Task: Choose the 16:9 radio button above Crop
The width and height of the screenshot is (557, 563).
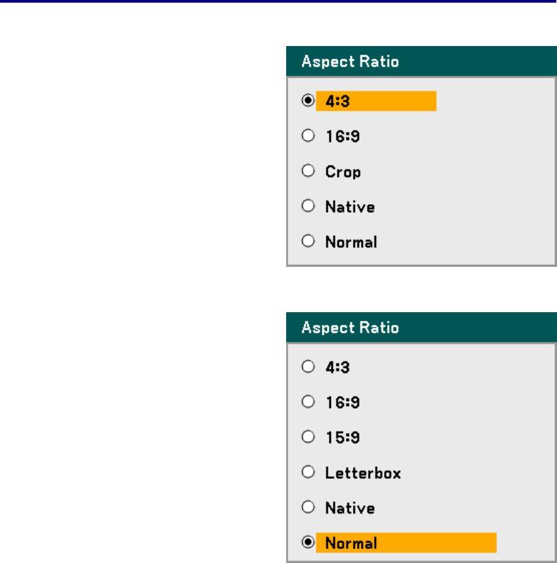Action: 308,136
